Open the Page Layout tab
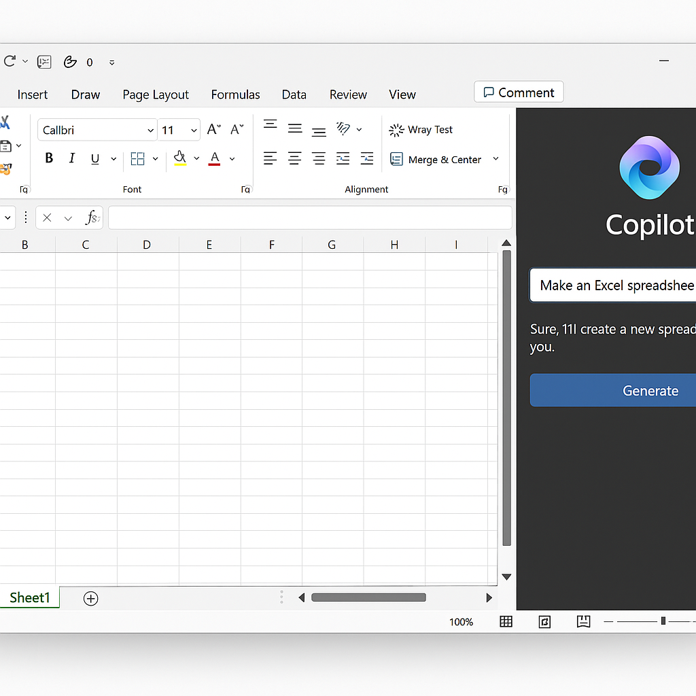Viewport: 696px width, 696px height. click(x=156, y=94)
